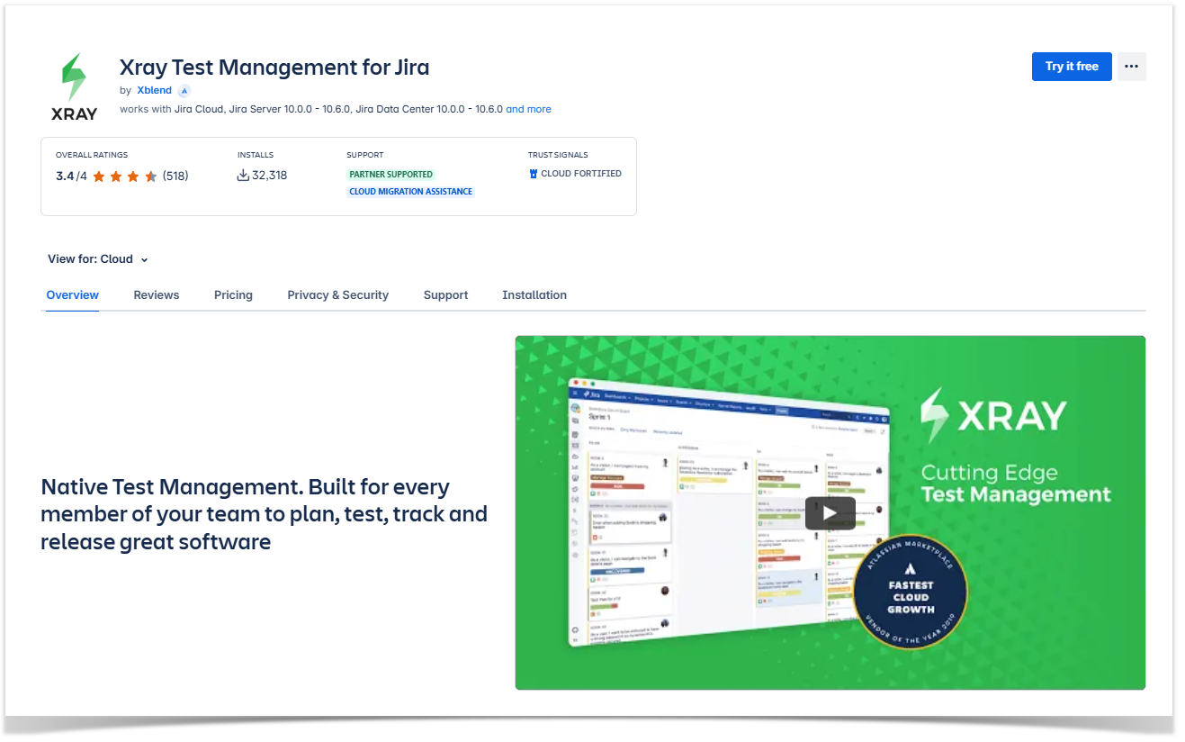
Task: Click the review count (518)
Action: click(175, 176)
